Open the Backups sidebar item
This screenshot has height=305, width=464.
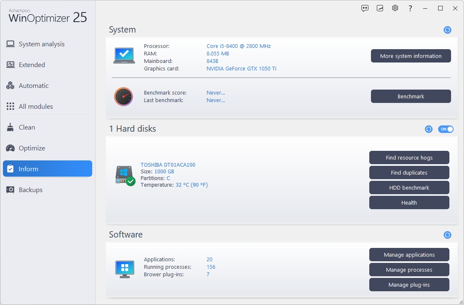[x=30, y=190]
